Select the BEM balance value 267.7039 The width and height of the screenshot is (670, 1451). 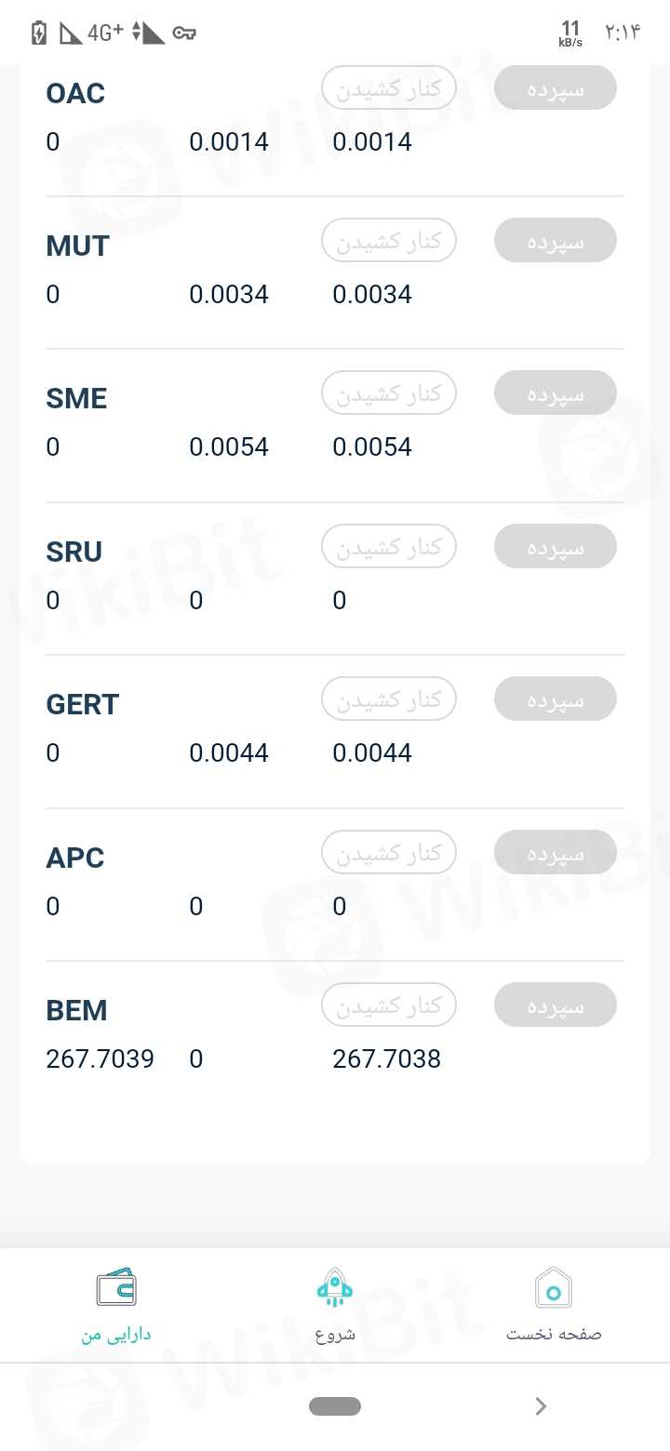pyautogui.click(x=100, y=1059)
